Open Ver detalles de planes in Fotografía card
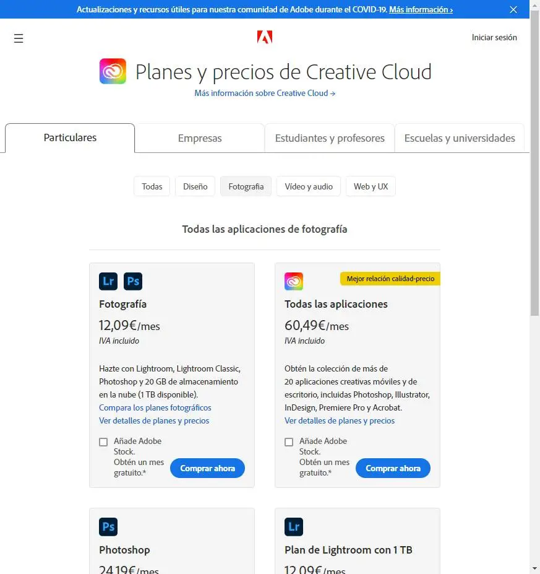Viewport: 540px width, 574px height. click(x=154, y=420)
